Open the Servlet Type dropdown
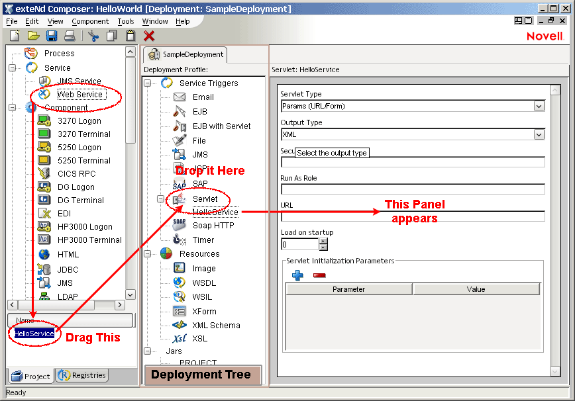 (x=539, y=106)
